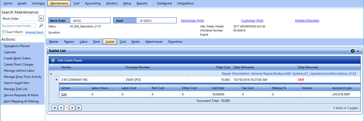Open the Advanced Search link
Screen dimensions: 364x121
[34, 32]
